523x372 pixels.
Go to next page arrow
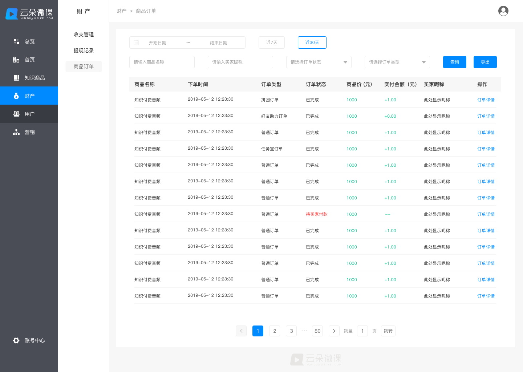pos(334,331)
